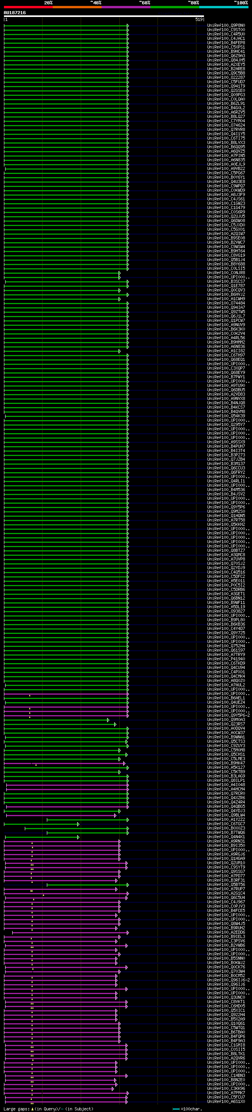Click the cyan =100char. scale legend
Screen dimensions: 252x1112
[187, 1108]
